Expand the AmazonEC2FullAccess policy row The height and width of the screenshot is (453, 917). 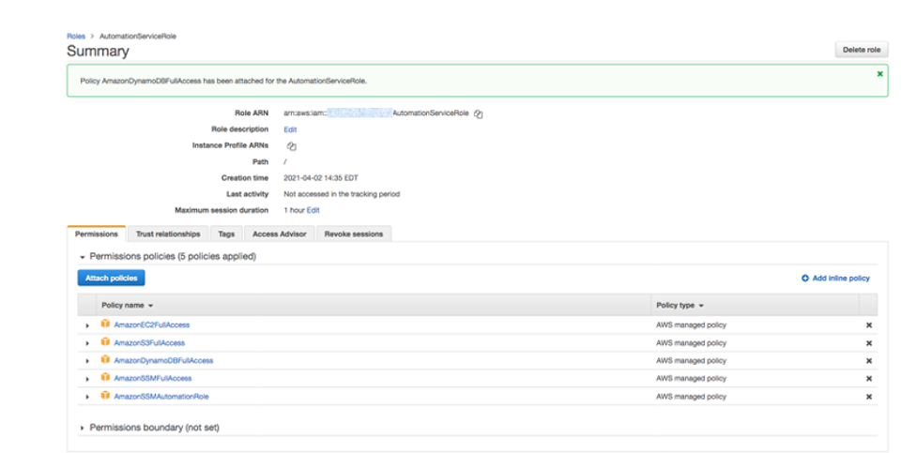point(87,325)
